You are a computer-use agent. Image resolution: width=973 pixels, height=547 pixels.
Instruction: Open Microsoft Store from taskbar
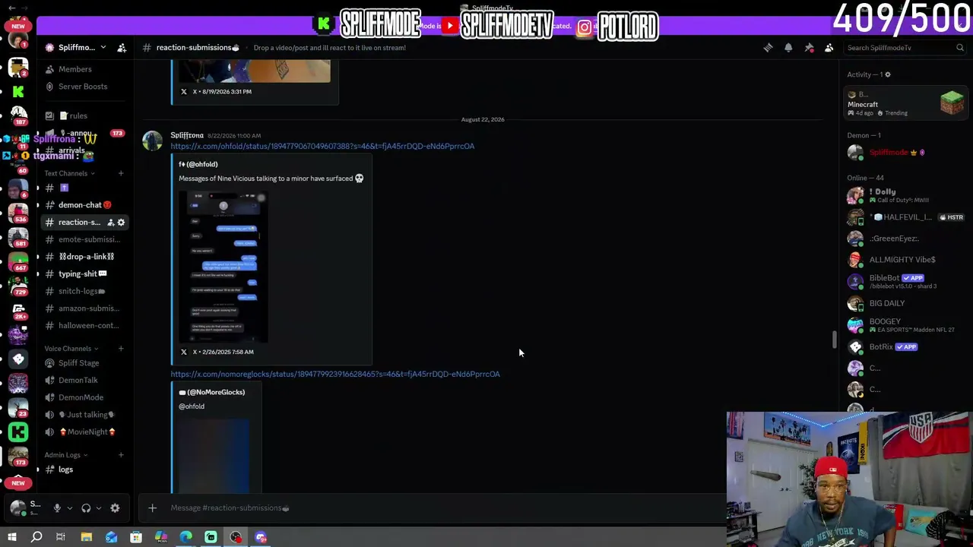(136, 537)
